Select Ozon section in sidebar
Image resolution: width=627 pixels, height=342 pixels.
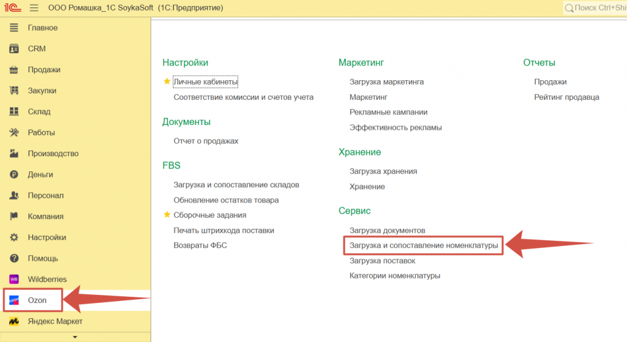click(37, 300)
